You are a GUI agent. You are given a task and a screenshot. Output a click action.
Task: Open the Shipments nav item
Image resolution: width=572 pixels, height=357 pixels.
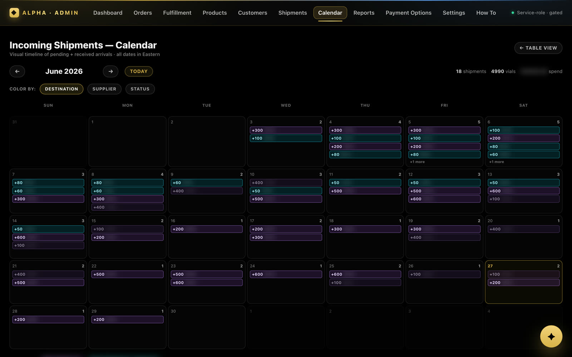tap(292, 13)
